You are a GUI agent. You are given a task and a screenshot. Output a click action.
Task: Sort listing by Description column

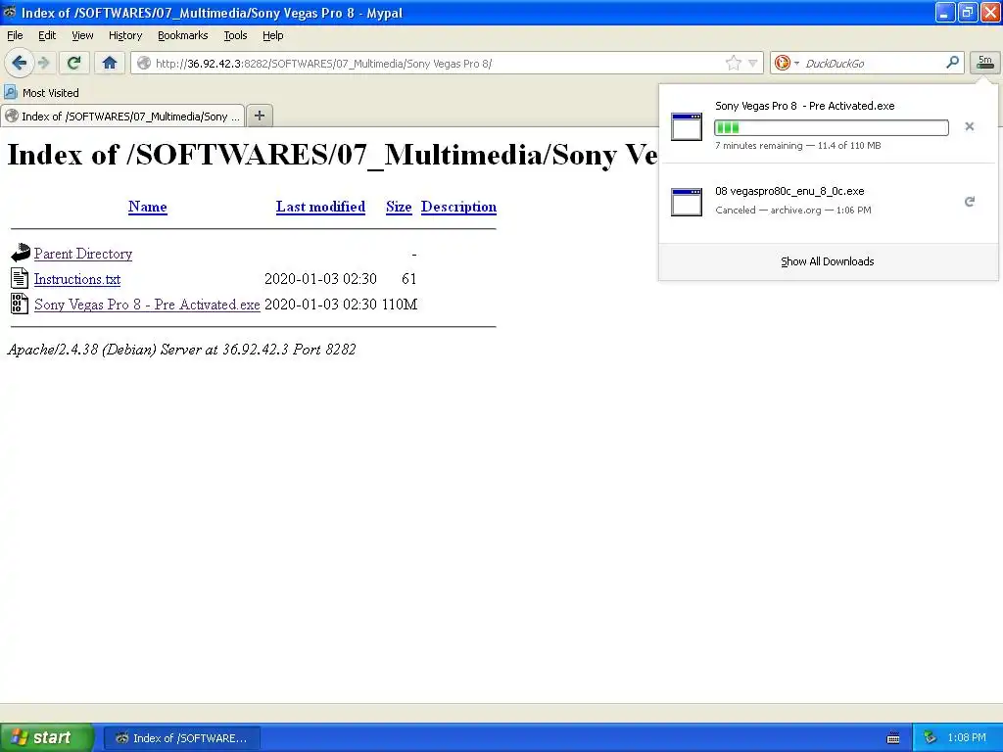click(458, 207)
